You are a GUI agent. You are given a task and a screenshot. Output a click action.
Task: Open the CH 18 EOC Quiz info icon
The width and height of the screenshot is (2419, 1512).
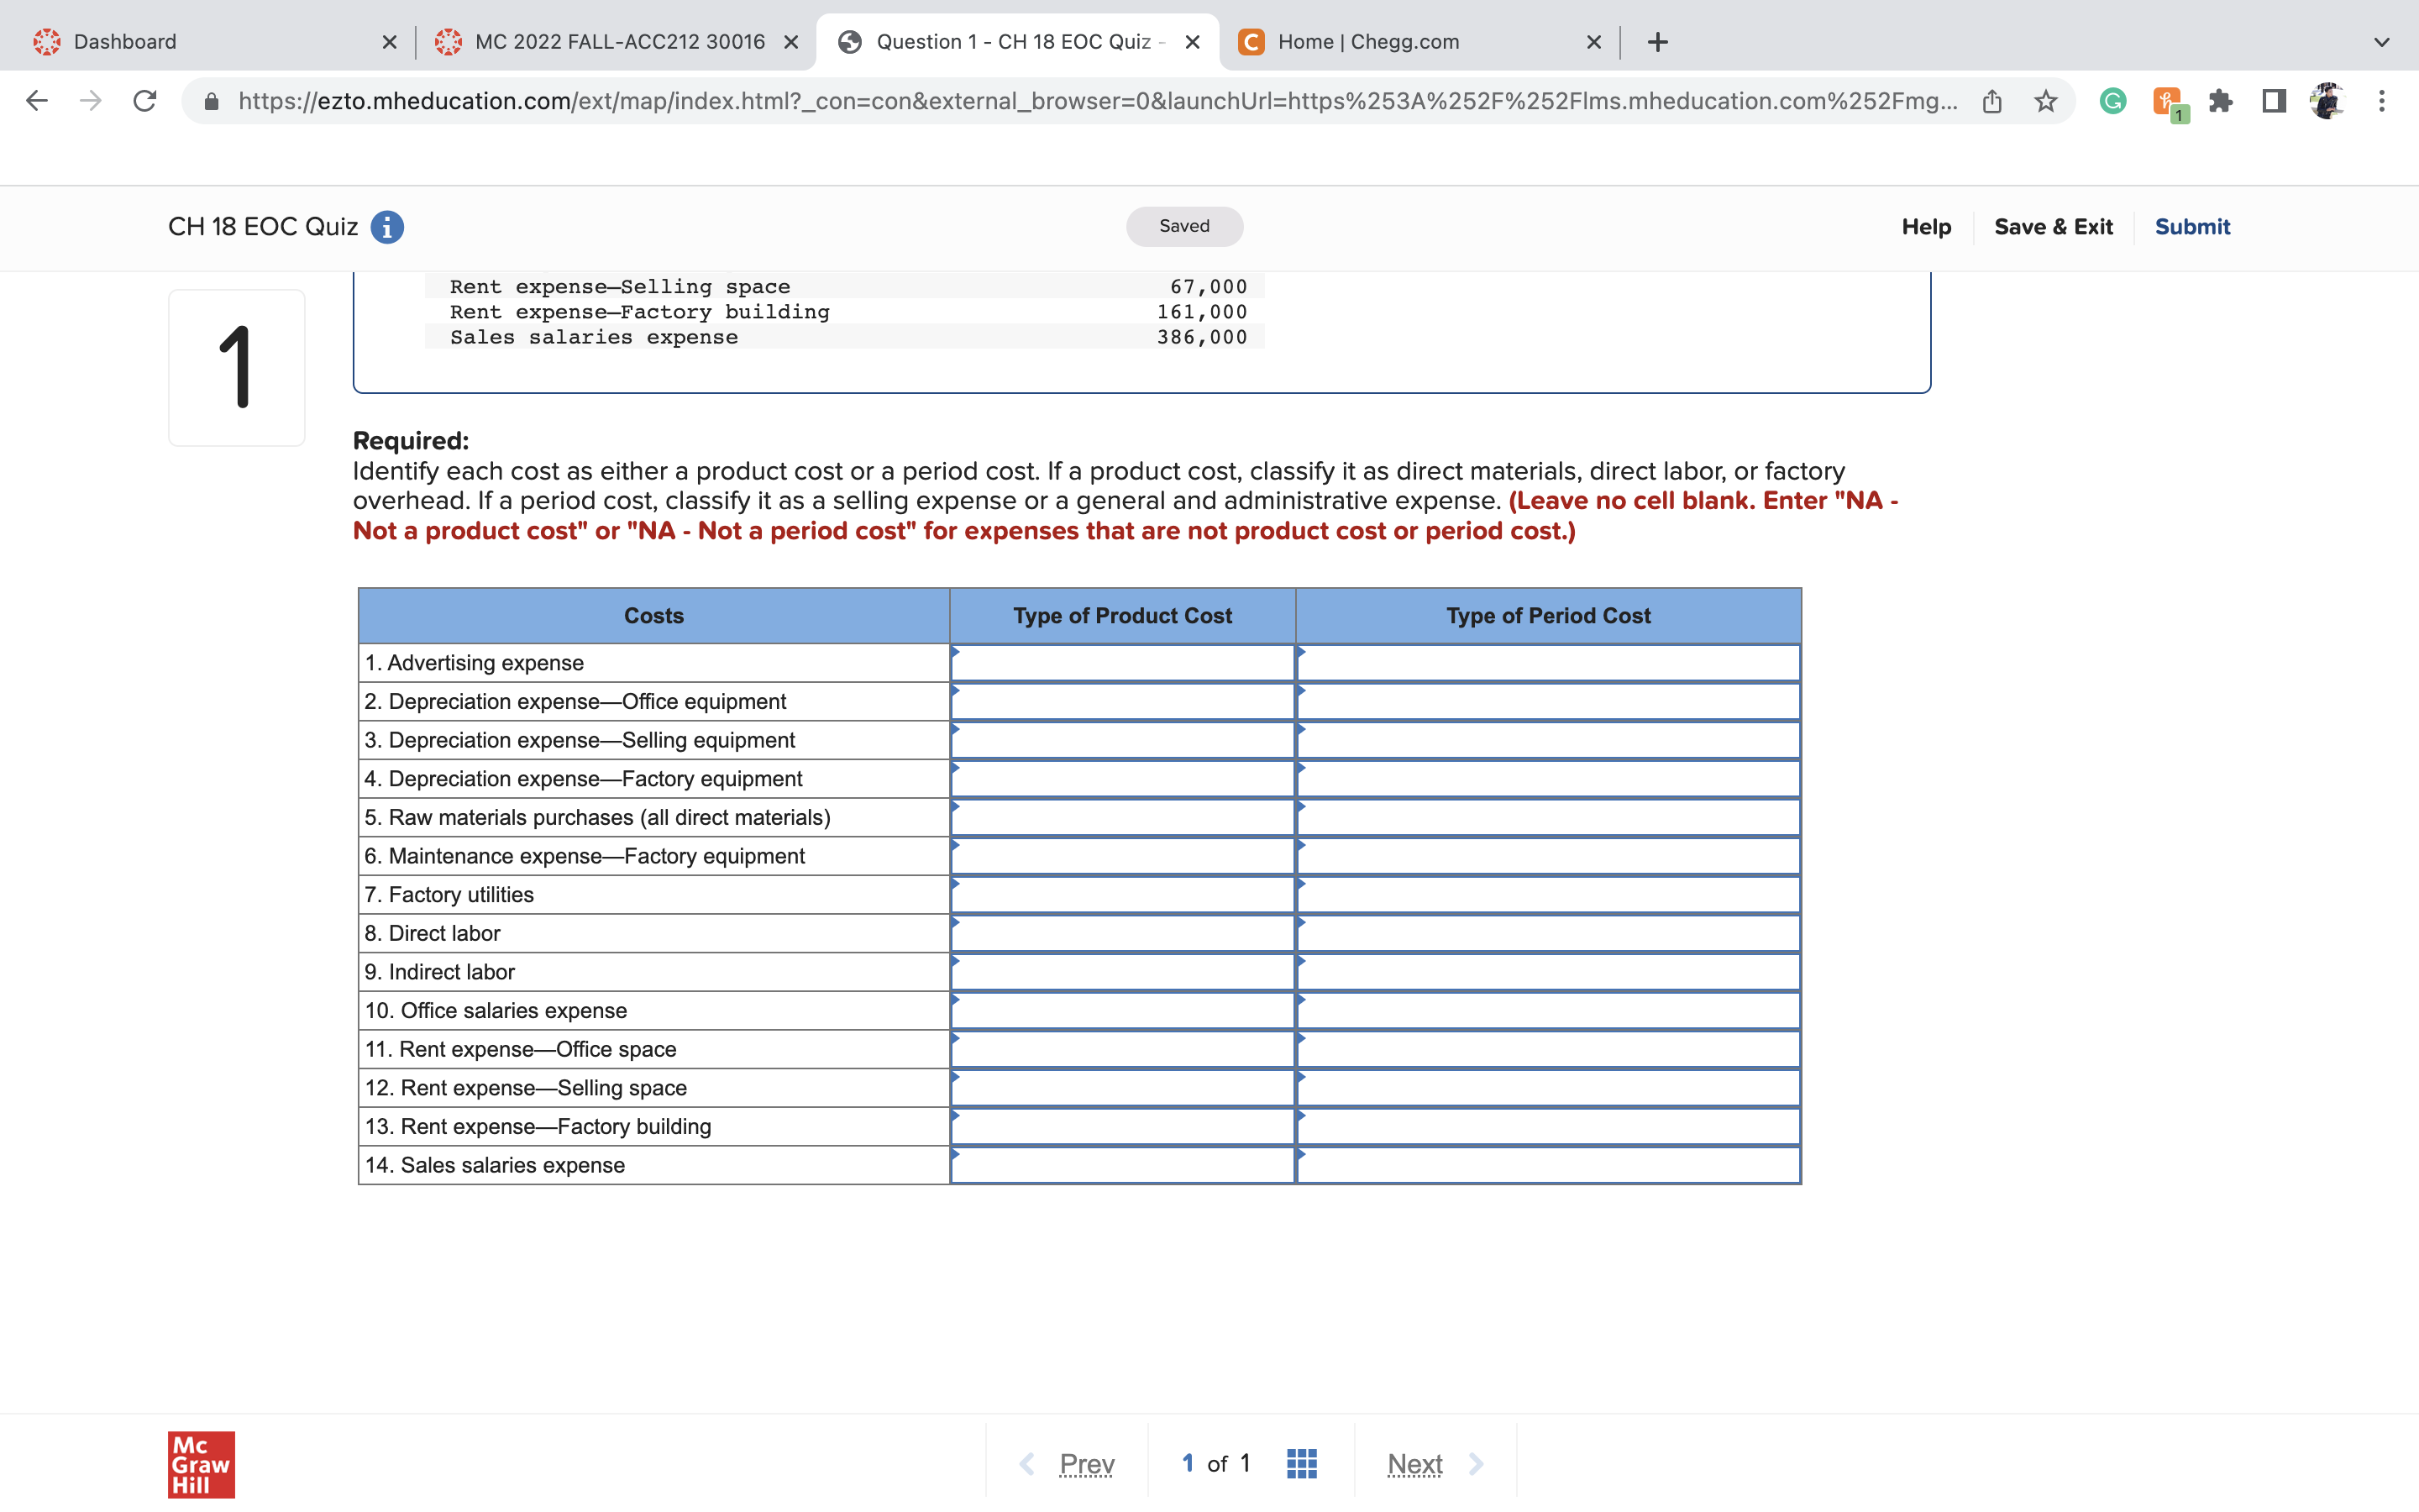tap(387, 226)
